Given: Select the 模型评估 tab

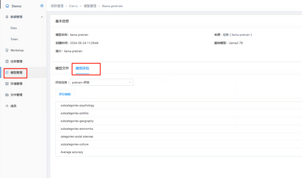Looking at the screenshot, I should [82, 68].
